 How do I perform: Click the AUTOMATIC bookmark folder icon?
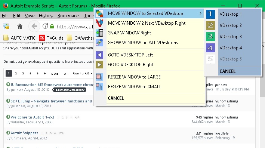pyautogui.click(x=6, y=38)
